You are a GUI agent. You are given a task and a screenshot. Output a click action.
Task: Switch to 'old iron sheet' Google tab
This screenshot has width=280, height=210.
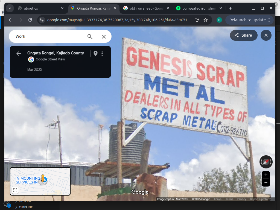tap(146, 8)
